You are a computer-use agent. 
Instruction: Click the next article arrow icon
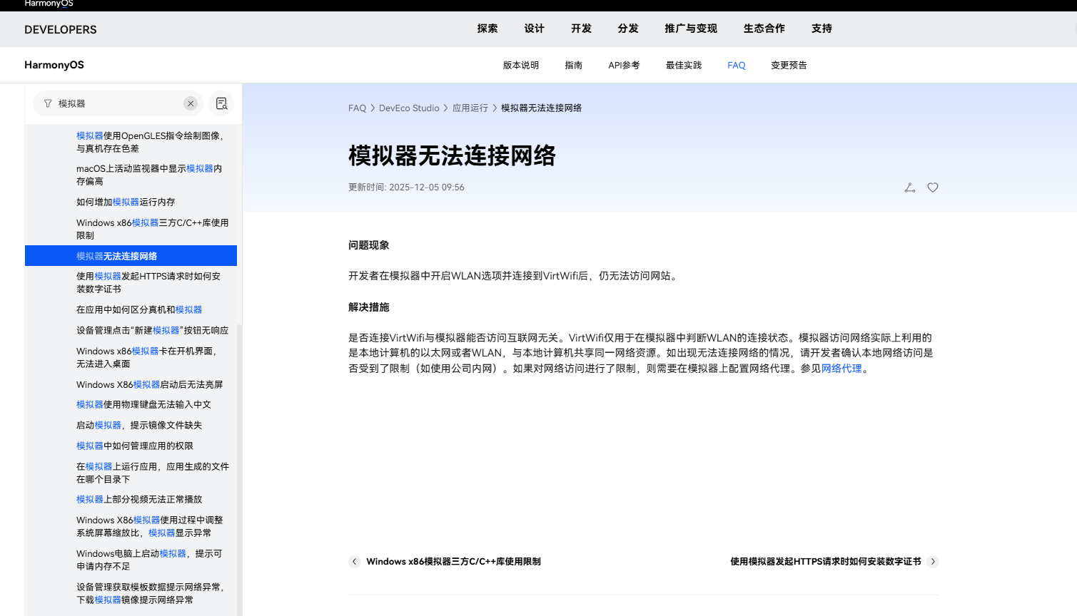point(933,562)
